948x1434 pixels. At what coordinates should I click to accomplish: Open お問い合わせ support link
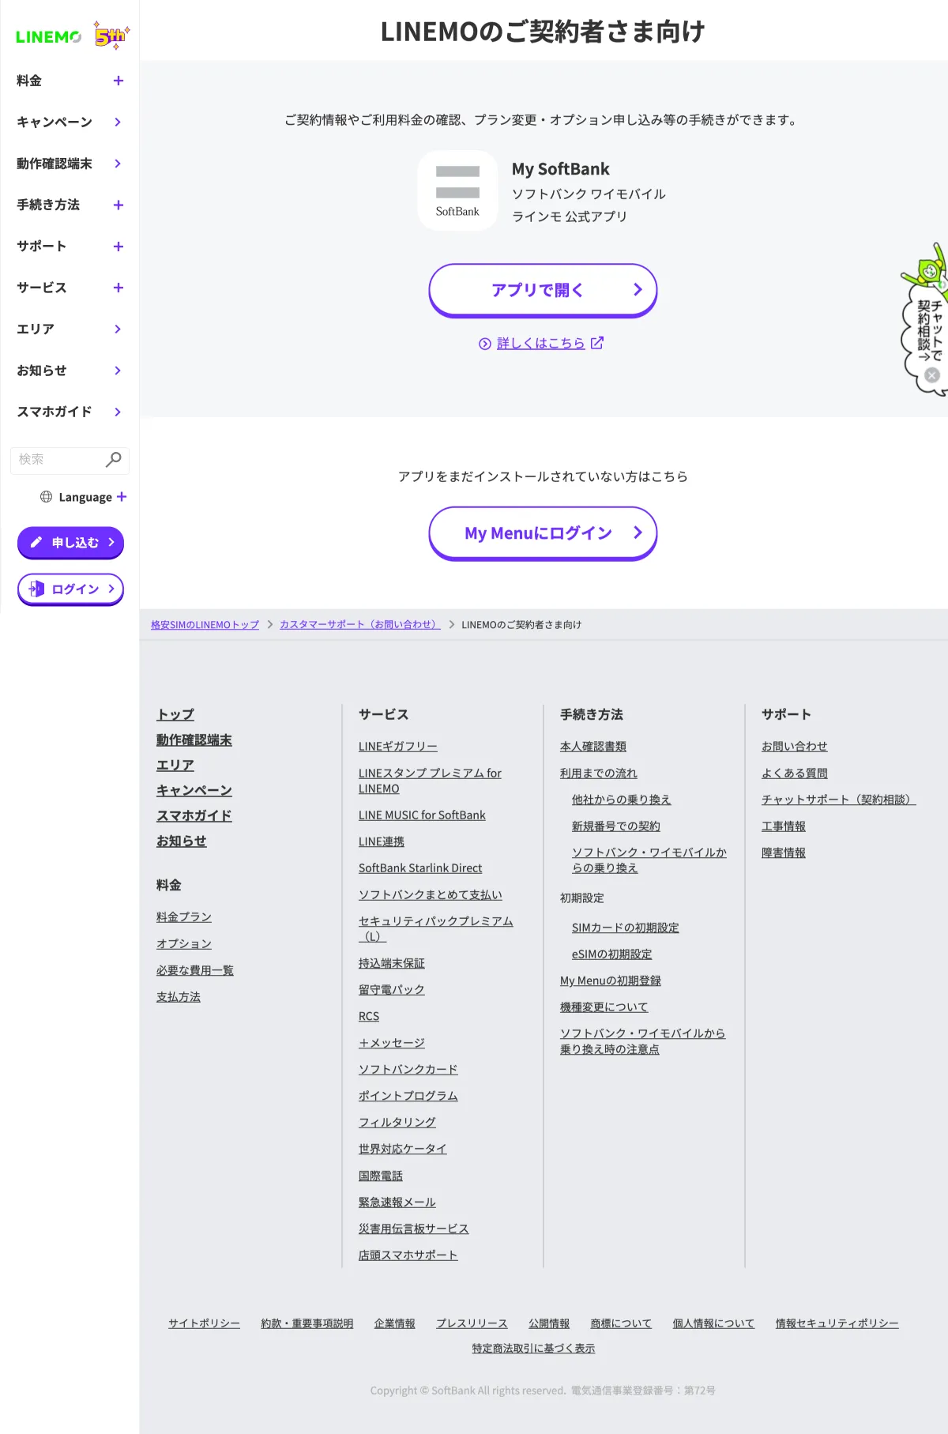[x=795, y=747]
